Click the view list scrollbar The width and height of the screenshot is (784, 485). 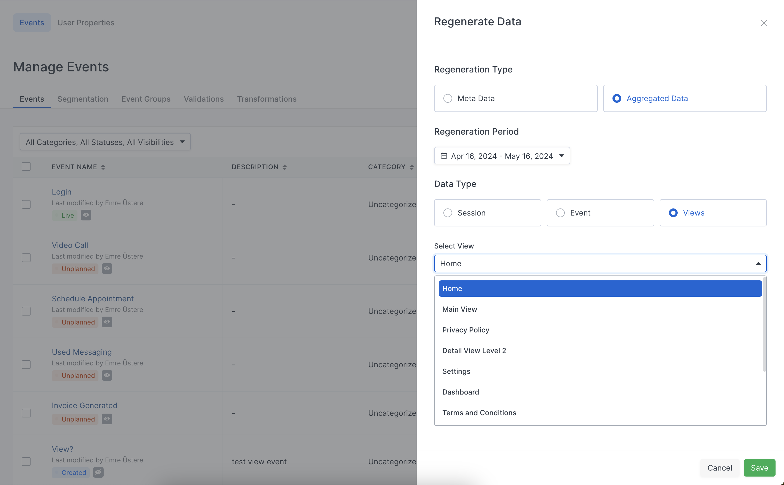pyautogui.click(x=764, y=325)
